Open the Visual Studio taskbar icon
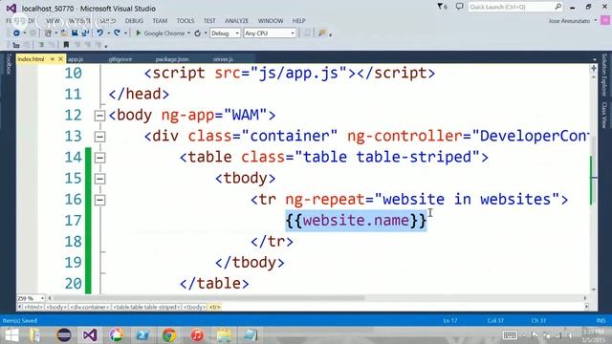This screenshot has width=612, height=344. (x=89, y=335)
